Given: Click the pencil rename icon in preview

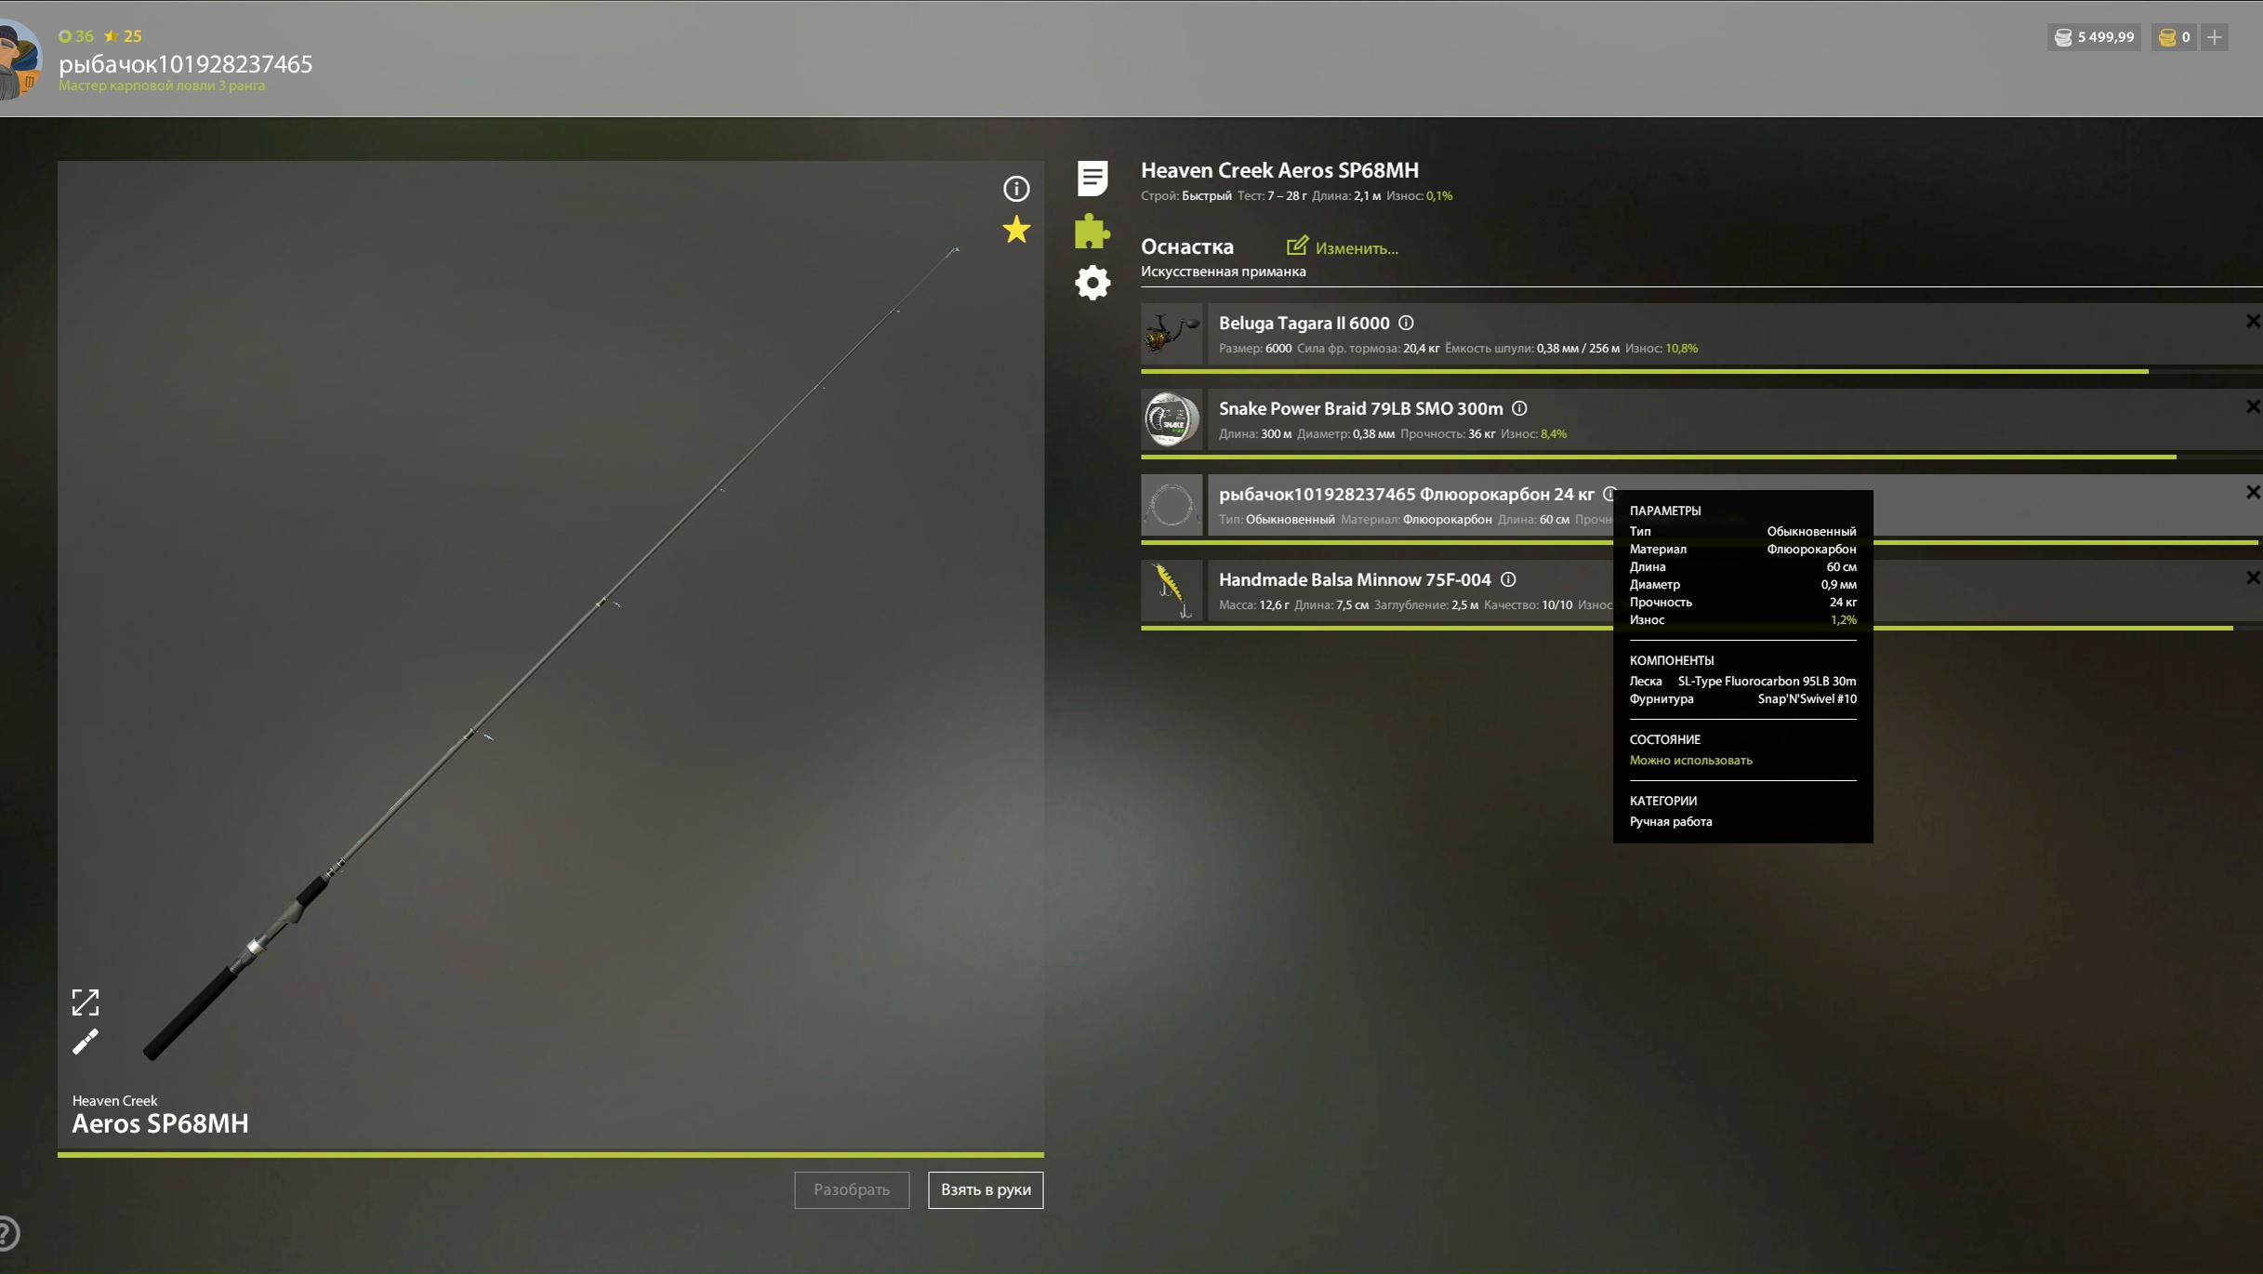Looking at the screenshot, I should 86,1042.
